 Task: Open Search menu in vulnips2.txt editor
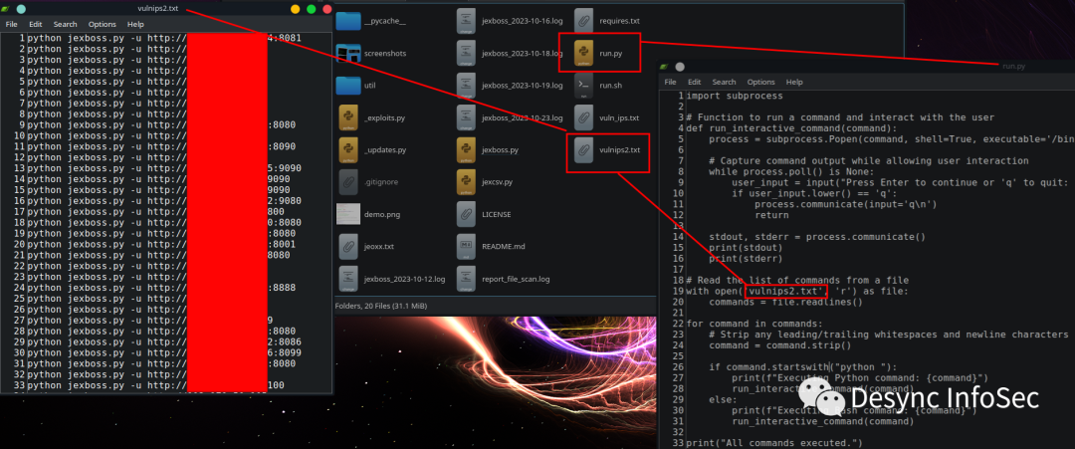click(x=66, y=24)
